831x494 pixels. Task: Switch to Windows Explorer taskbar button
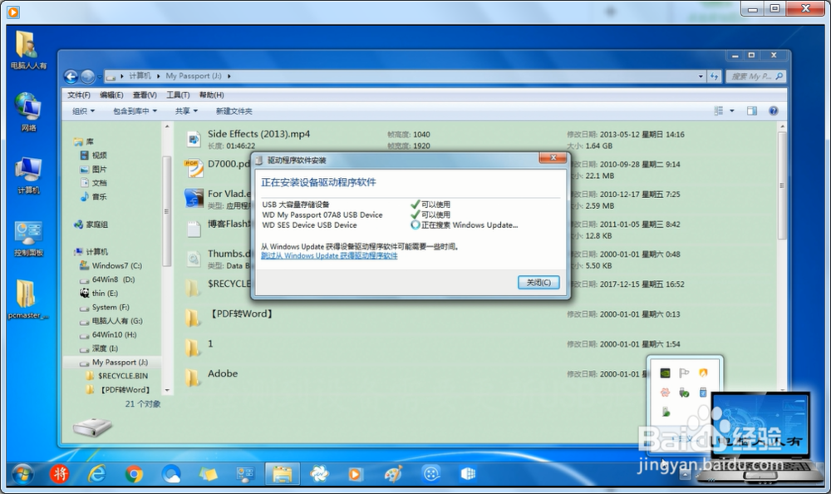tap(282, 474)
